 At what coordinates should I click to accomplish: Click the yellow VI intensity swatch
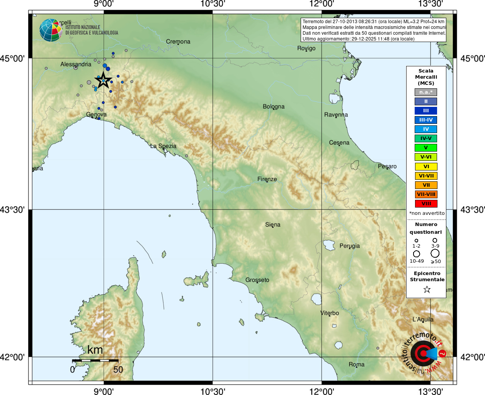click(426, 167)
